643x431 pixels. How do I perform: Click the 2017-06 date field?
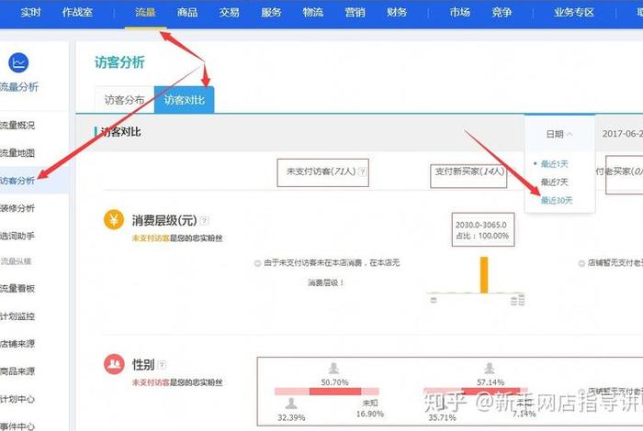[x=623, y=134]
